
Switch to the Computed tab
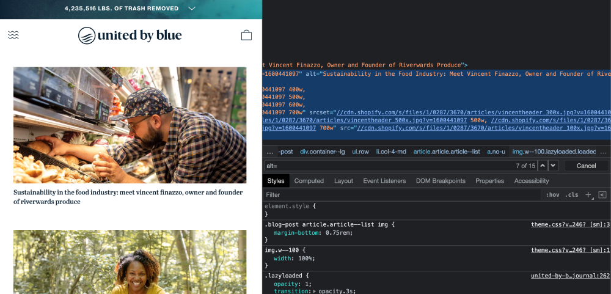[x=309, y=181]
